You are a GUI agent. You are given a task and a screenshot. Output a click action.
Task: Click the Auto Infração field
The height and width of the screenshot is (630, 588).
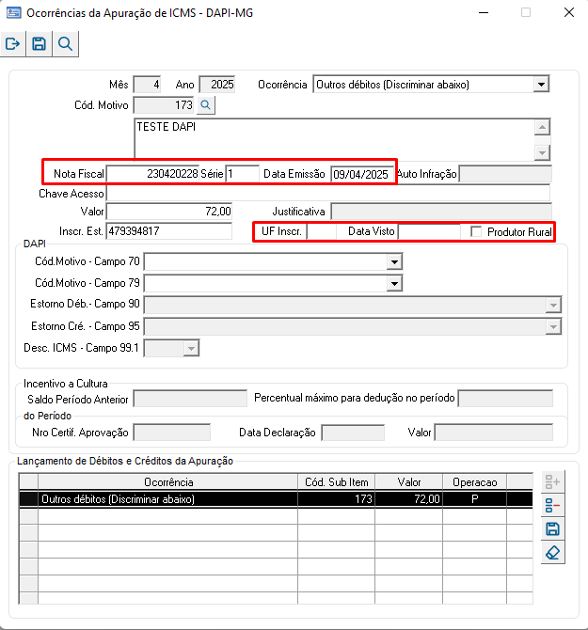505,174
